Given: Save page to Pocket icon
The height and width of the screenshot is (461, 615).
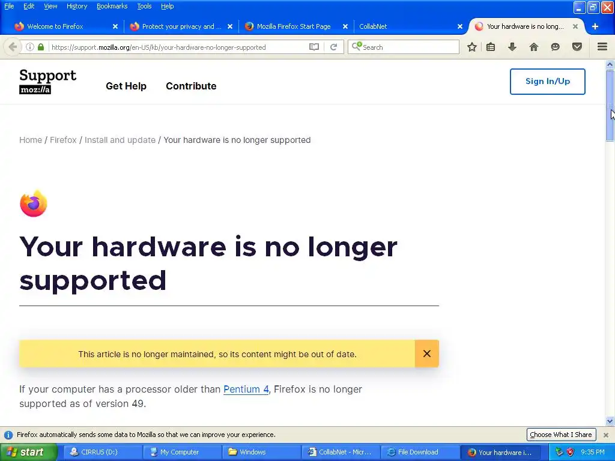Looking at the screenshot, I should tap(577, 47).
